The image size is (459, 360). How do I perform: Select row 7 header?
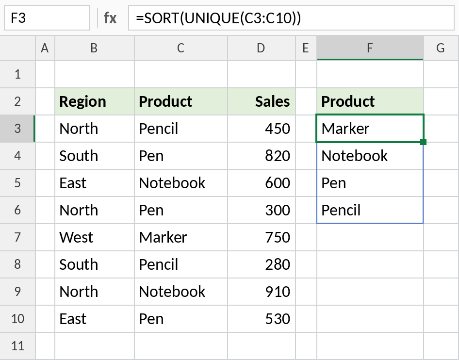[x=17, y=237]
